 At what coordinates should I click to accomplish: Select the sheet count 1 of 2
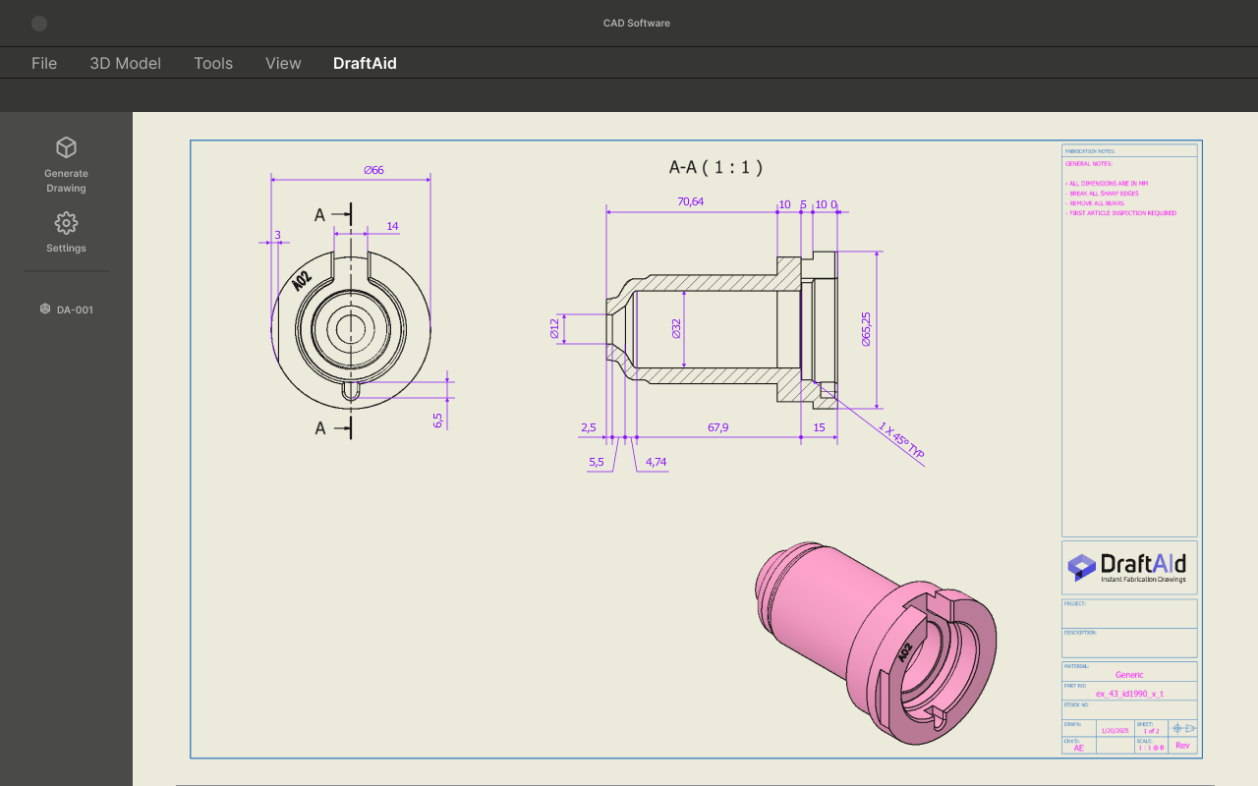pos(1150,731)
